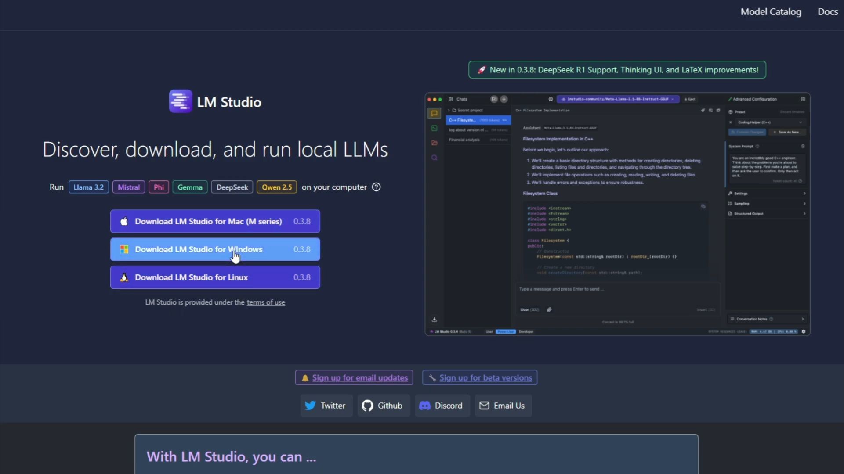Open Model Catalog in top navigation
The width and height of the screenshot is (844, 474).
pyautogui.click(x=771, y=12)
